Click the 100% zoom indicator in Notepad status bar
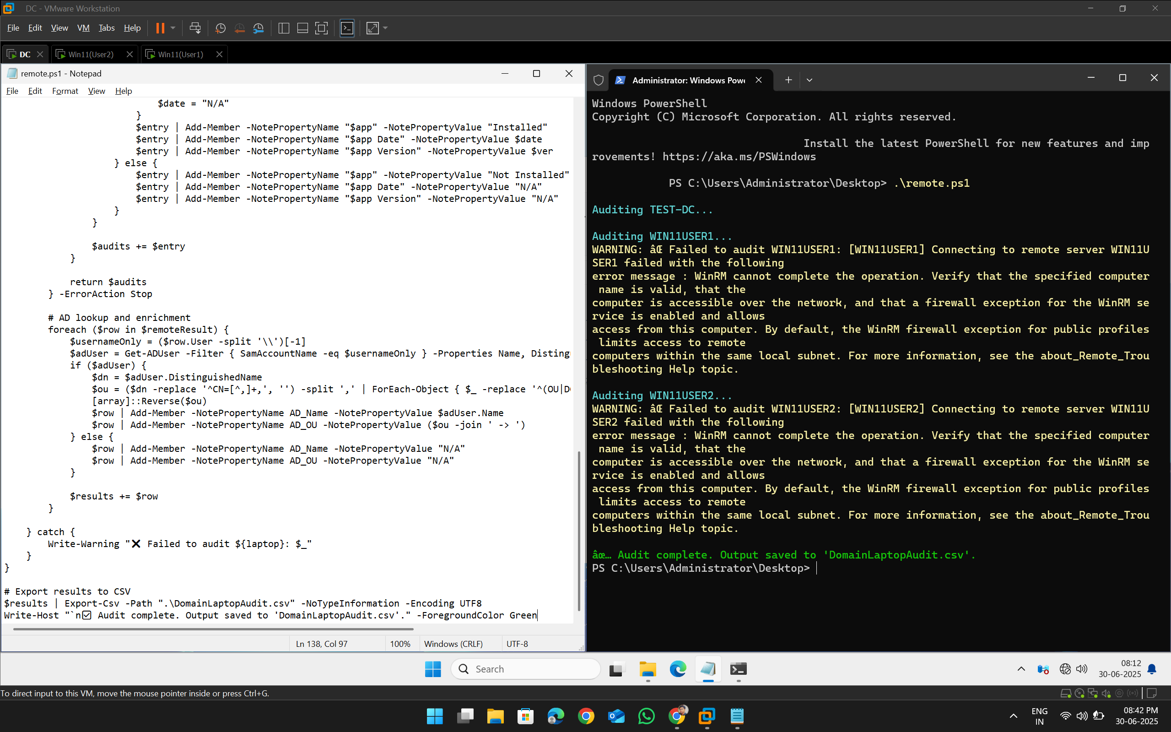This screenshot has width=1171, height=732. click(x=400, y=643)
